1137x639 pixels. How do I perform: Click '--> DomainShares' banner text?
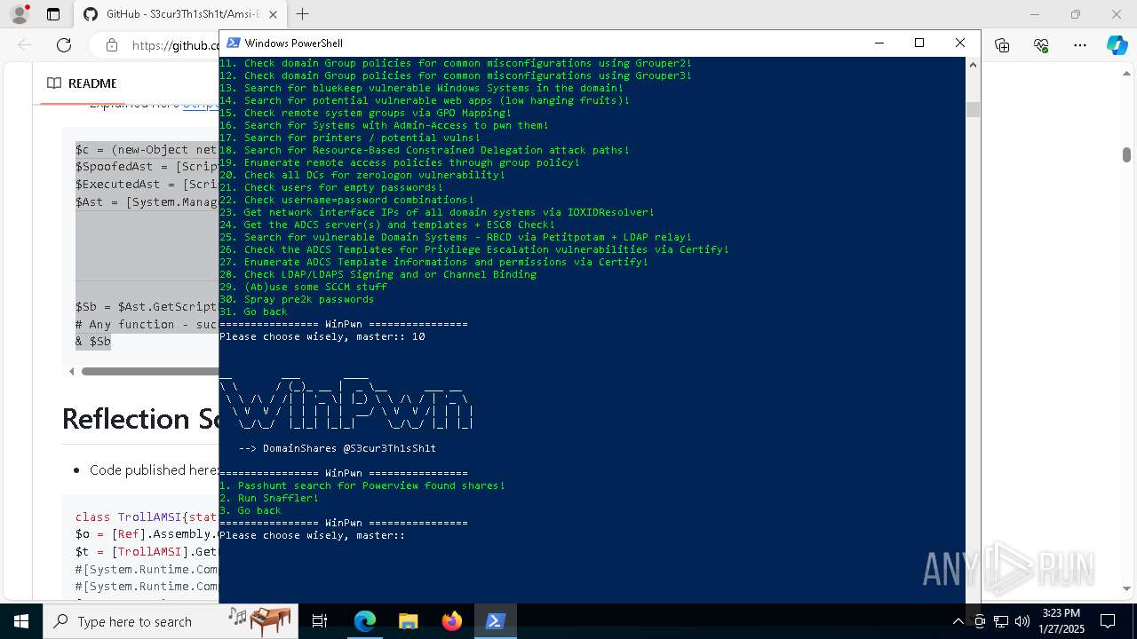(x=337, y=448)
